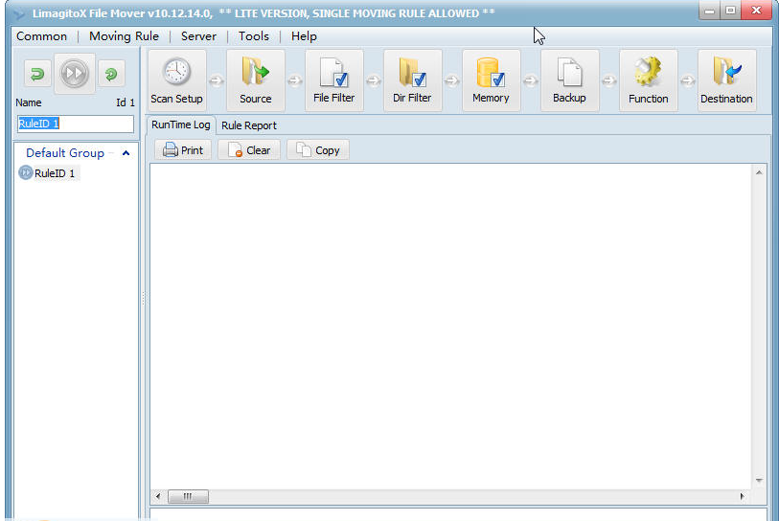Screen dimensions: 779x521
Task: Minimize the LimagitoX window
Action: 709,11
